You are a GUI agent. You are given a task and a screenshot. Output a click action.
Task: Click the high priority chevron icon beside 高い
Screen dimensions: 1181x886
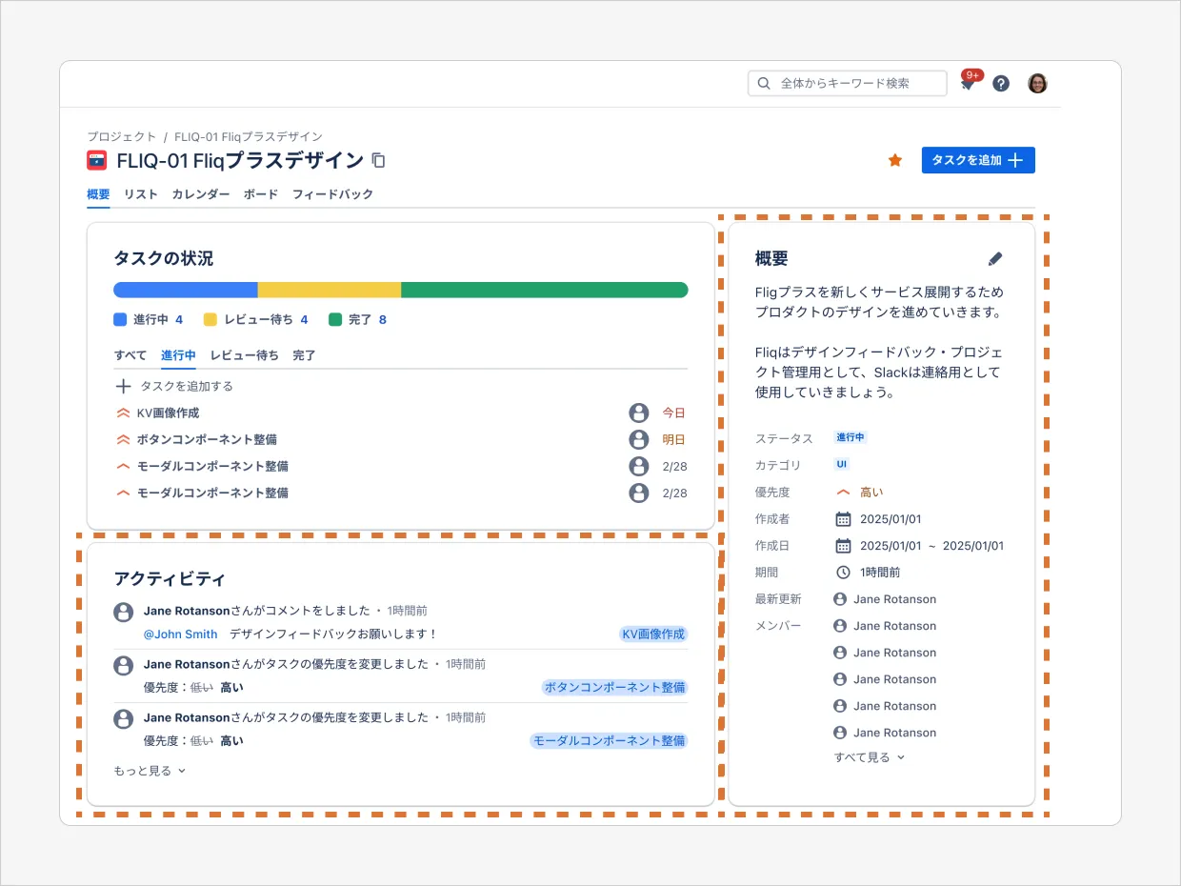click(843, 493)
